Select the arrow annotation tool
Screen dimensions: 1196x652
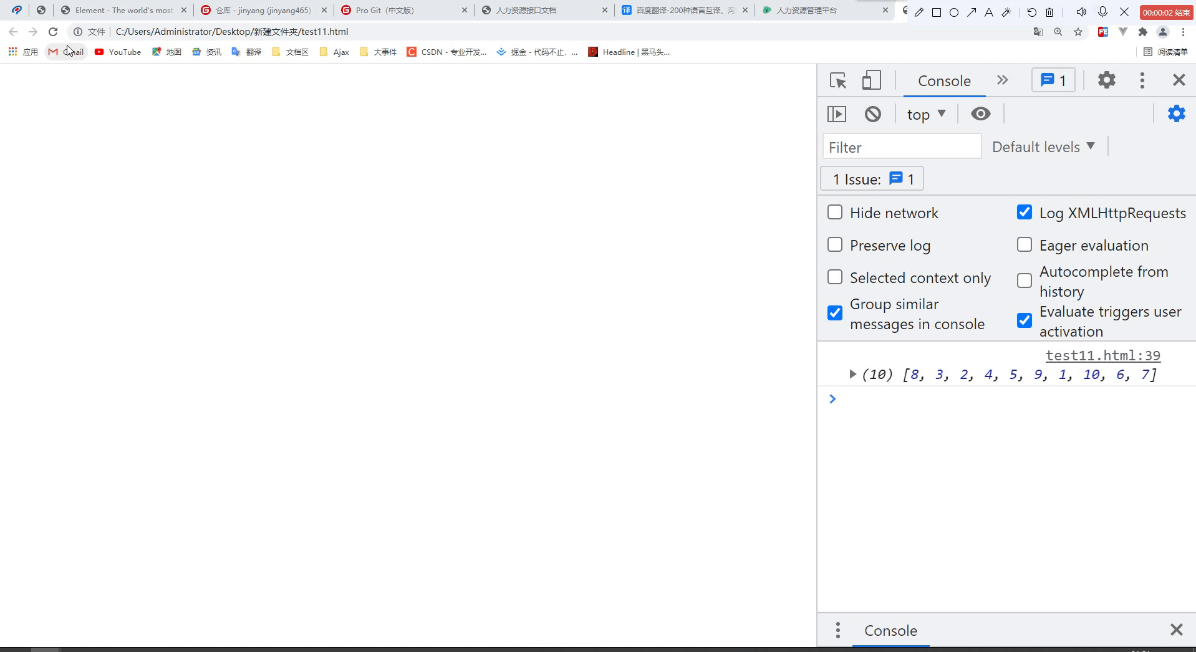[x=971, y=12]
